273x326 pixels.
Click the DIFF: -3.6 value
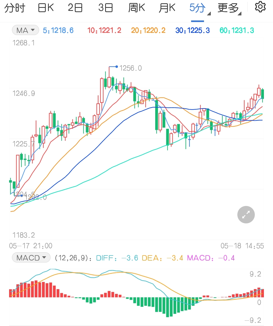[x=117, y=258]
